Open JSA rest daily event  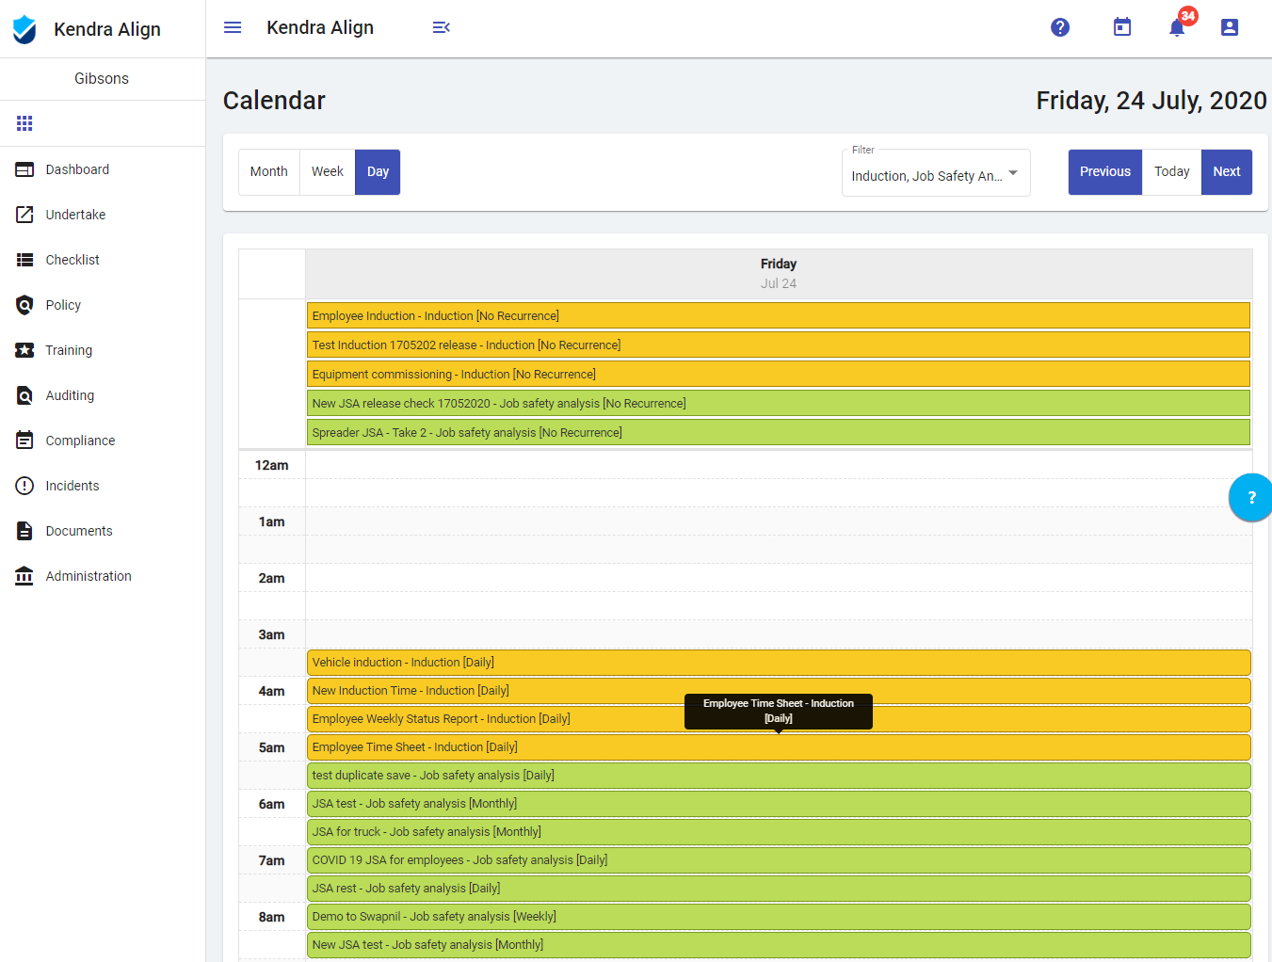[779, 889]
